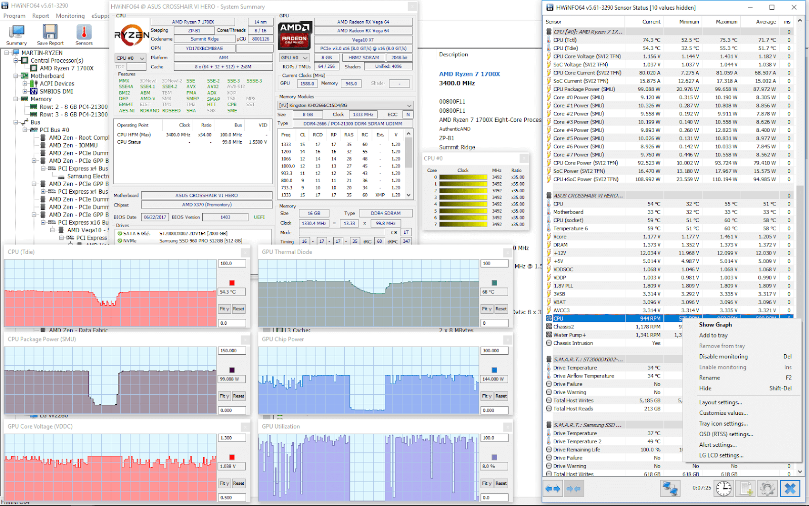Collapse the Memory tree node
This screenshot has height=506, width=809.
[16, 99]
